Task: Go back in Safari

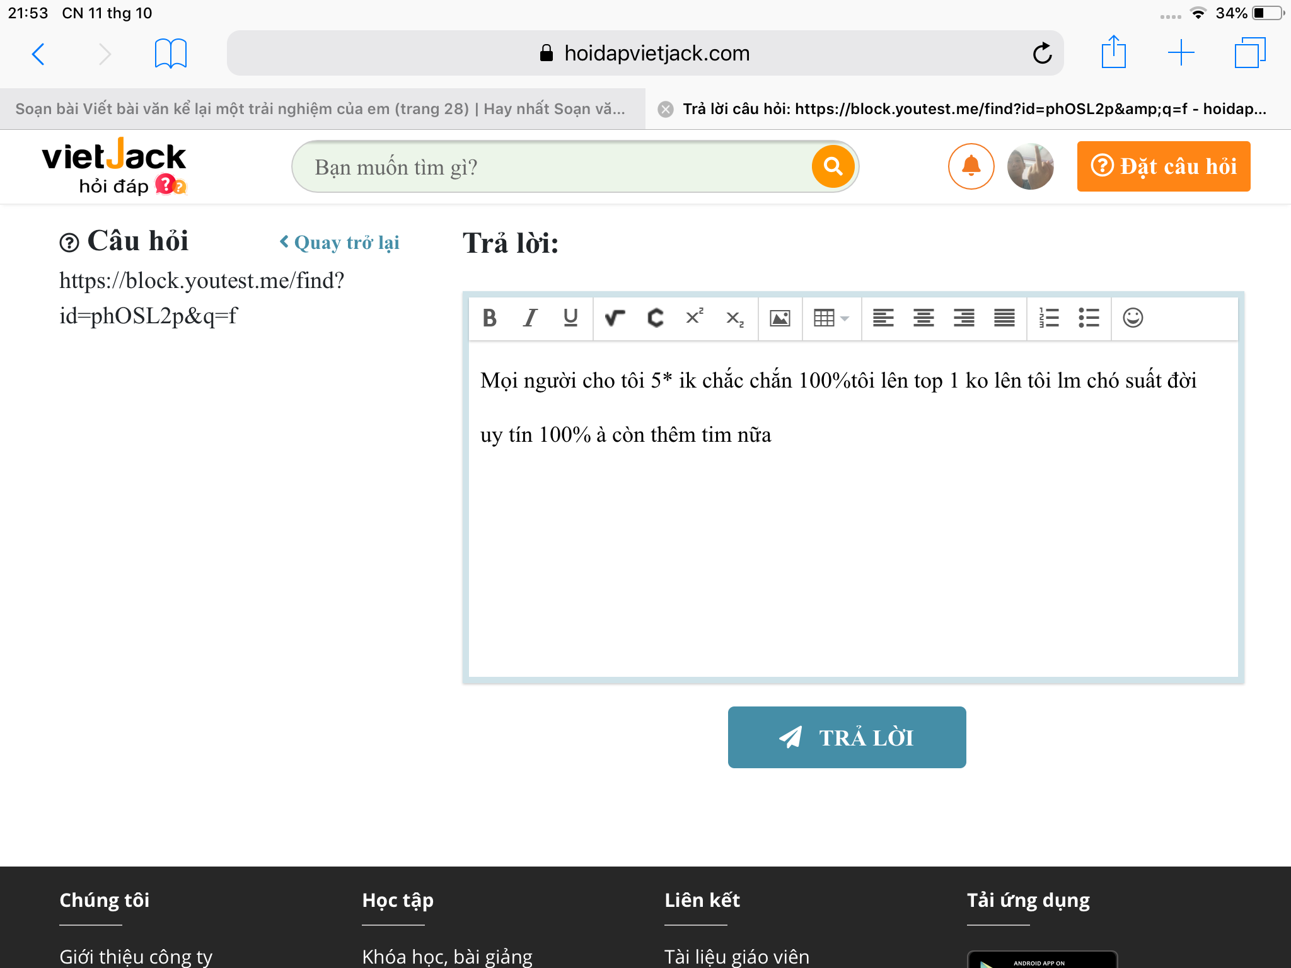Action: click(38, 54)
